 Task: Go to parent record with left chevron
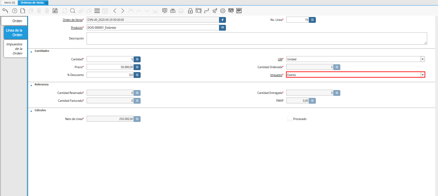pyautogui.click(x=115, y=11)
